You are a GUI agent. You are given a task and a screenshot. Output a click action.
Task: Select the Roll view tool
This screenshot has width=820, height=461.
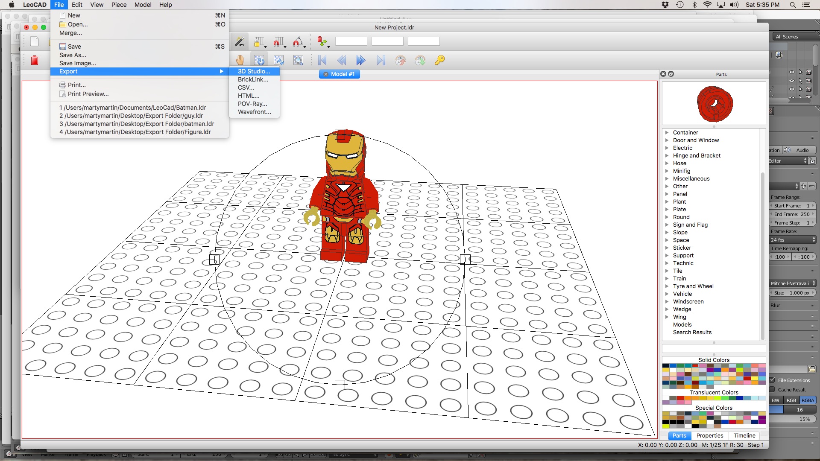(279, 60)
